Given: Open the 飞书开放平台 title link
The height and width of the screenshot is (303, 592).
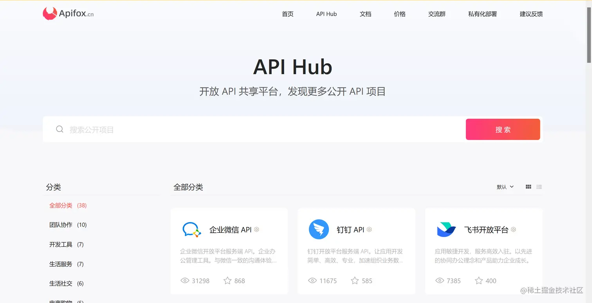Looking at the screenshot, I should (x=486, y=230).
